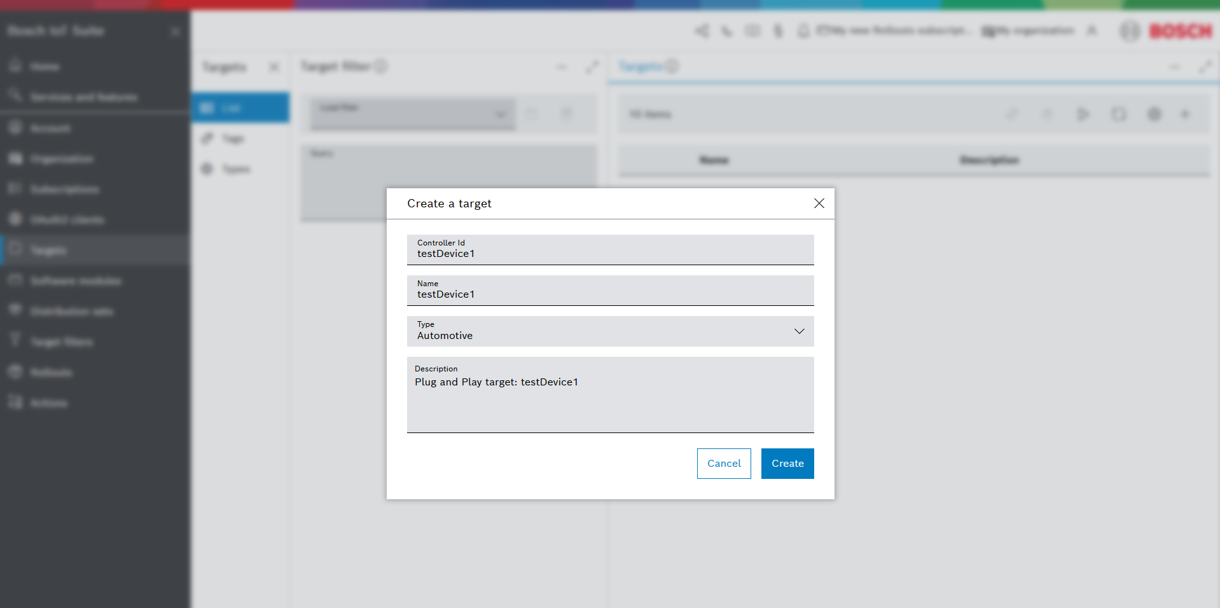Go to Software modules in sidebar
Screen dimensions: 1220x608
[75, 281]
